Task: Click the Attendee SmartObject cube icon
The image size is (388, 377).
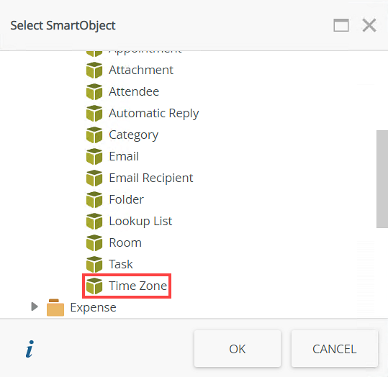Action: pyautogui.click(x=94, y=92)
